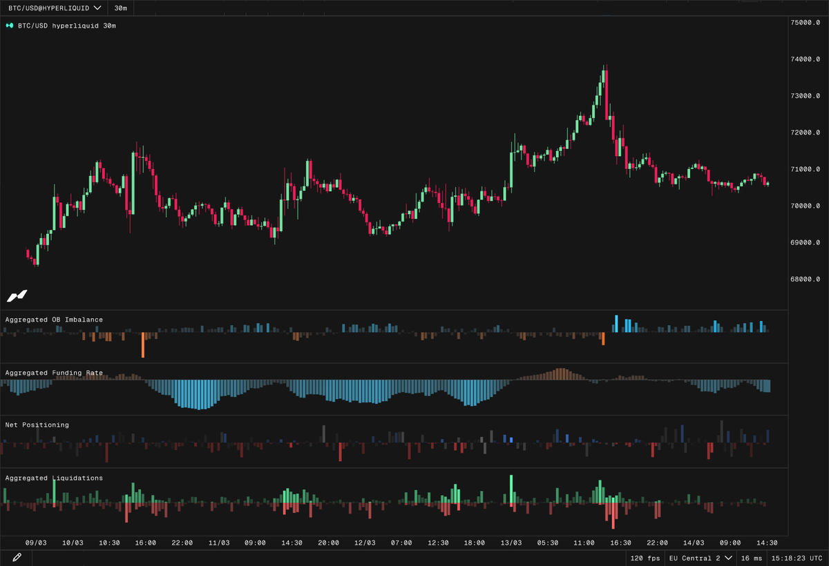This screenshot has height=566, width=829.
Task: Click the Aggregated Liquidations indicator label
Action: [x=54, y=478]
